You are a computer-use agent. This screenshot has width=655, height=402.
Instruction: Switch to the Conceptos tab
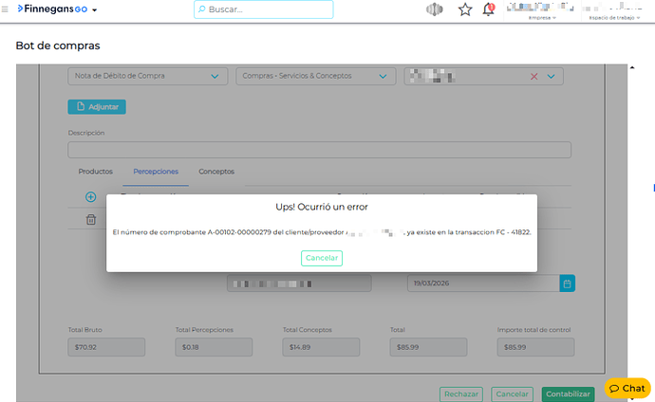(x=215, y=172)
